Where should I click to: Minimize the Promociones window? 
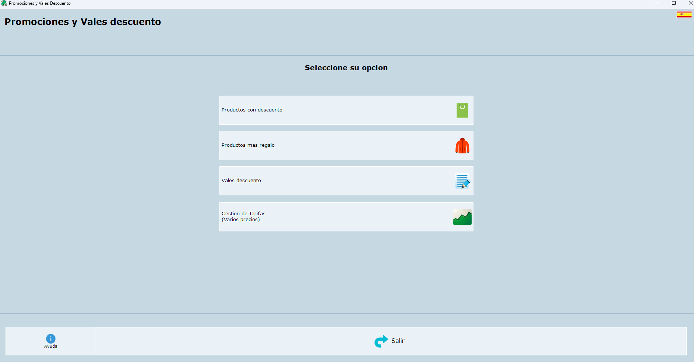click(x=657, y=3)
